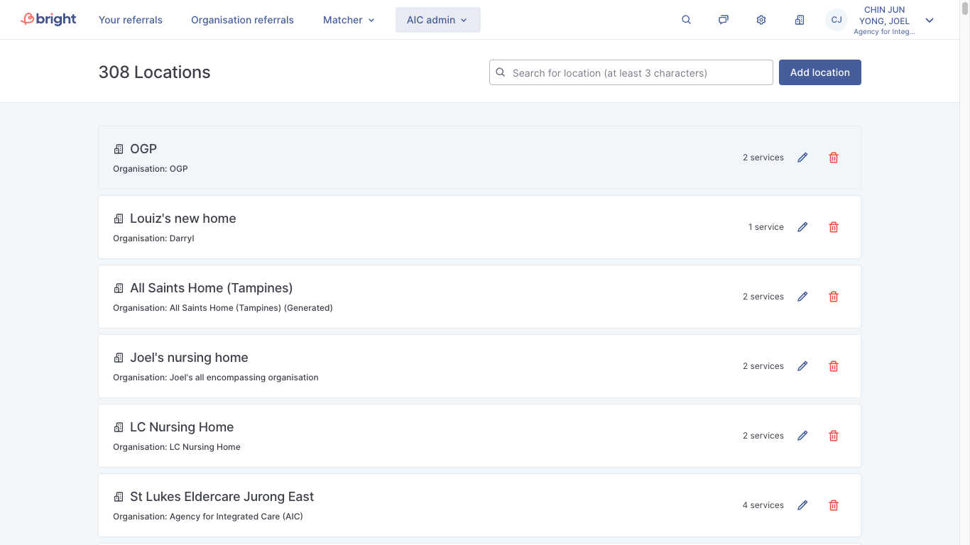Delete Louiz's new home location
The width and height of the screenshot is (970, 545).
pyautogui.click(x=834, y=227)
